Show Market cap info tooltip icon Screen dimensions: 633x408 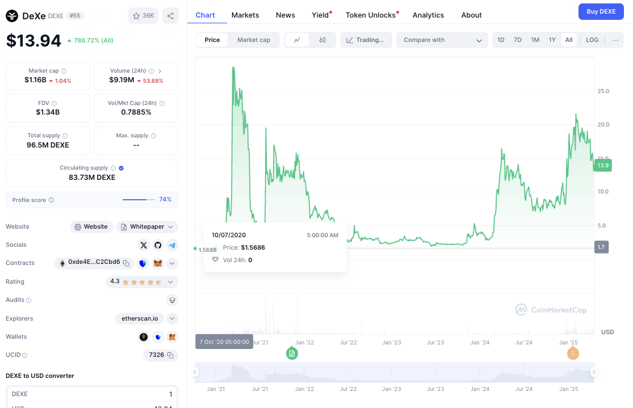[x=64, y=71]
